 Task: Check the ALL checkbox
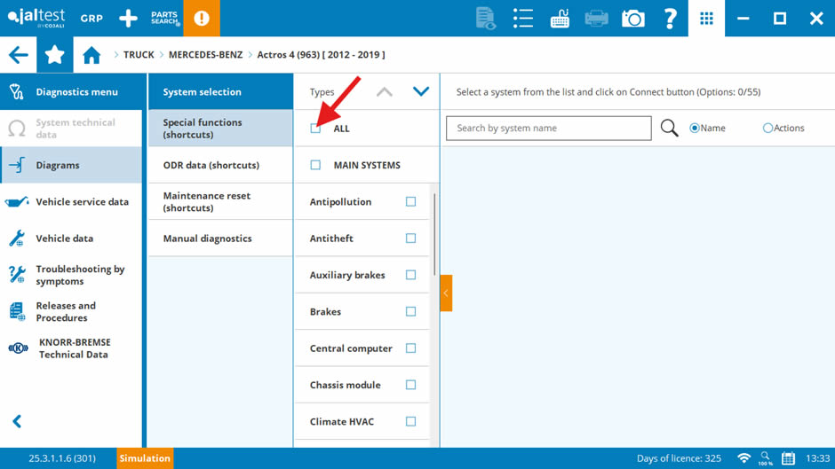point(315,129)
